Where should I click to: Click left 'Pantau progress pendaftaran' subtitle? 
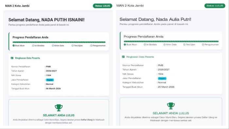39,25
